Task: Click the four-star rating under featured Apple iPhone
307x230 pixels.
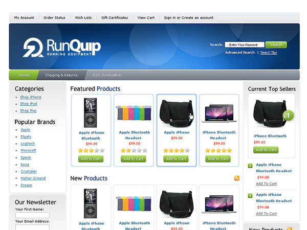Action: point(177,150)
